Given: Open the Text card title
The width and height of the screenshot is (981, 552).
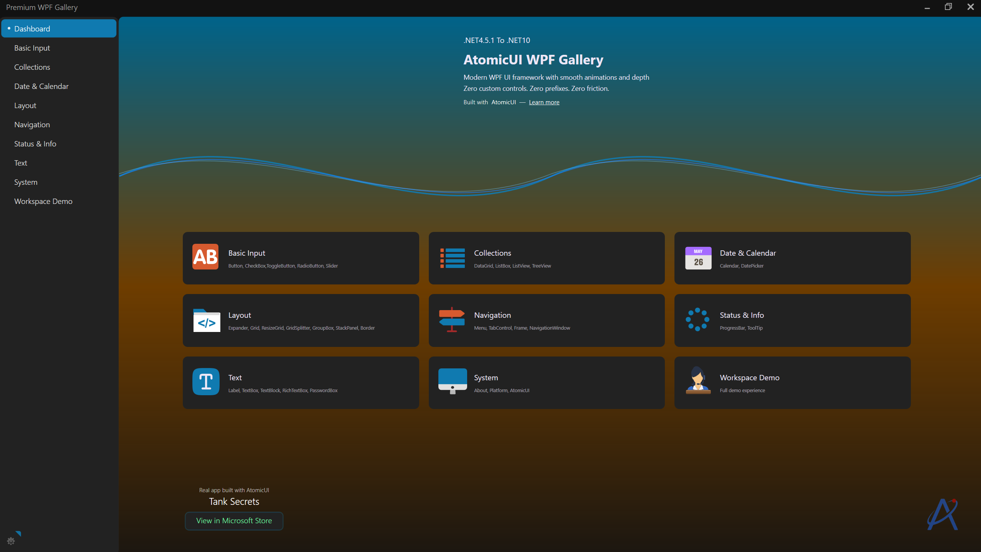Looking at the screenshot, I should (235, 378).
